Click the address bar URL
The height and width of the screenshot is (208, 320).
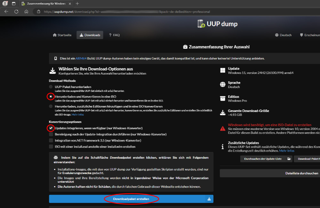point(127,12)
